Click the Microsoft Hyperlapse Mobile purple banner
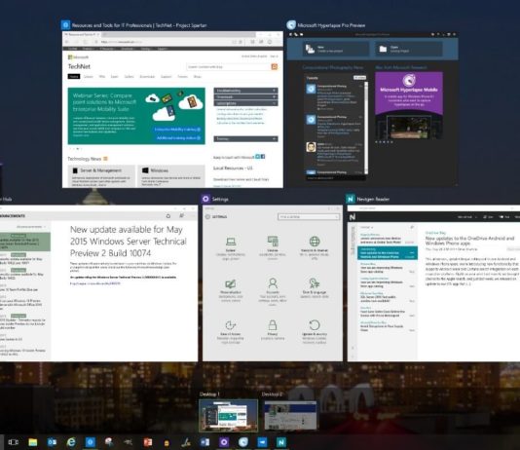 (409, 94)
